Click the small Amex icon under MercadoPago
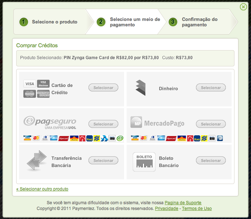The height and width of the screenshot is (219, 251). (x=161, y=138)
